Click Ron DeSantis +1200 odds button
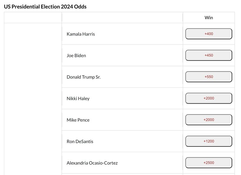This screenshot has width=241, height=175. click(208, 141)
